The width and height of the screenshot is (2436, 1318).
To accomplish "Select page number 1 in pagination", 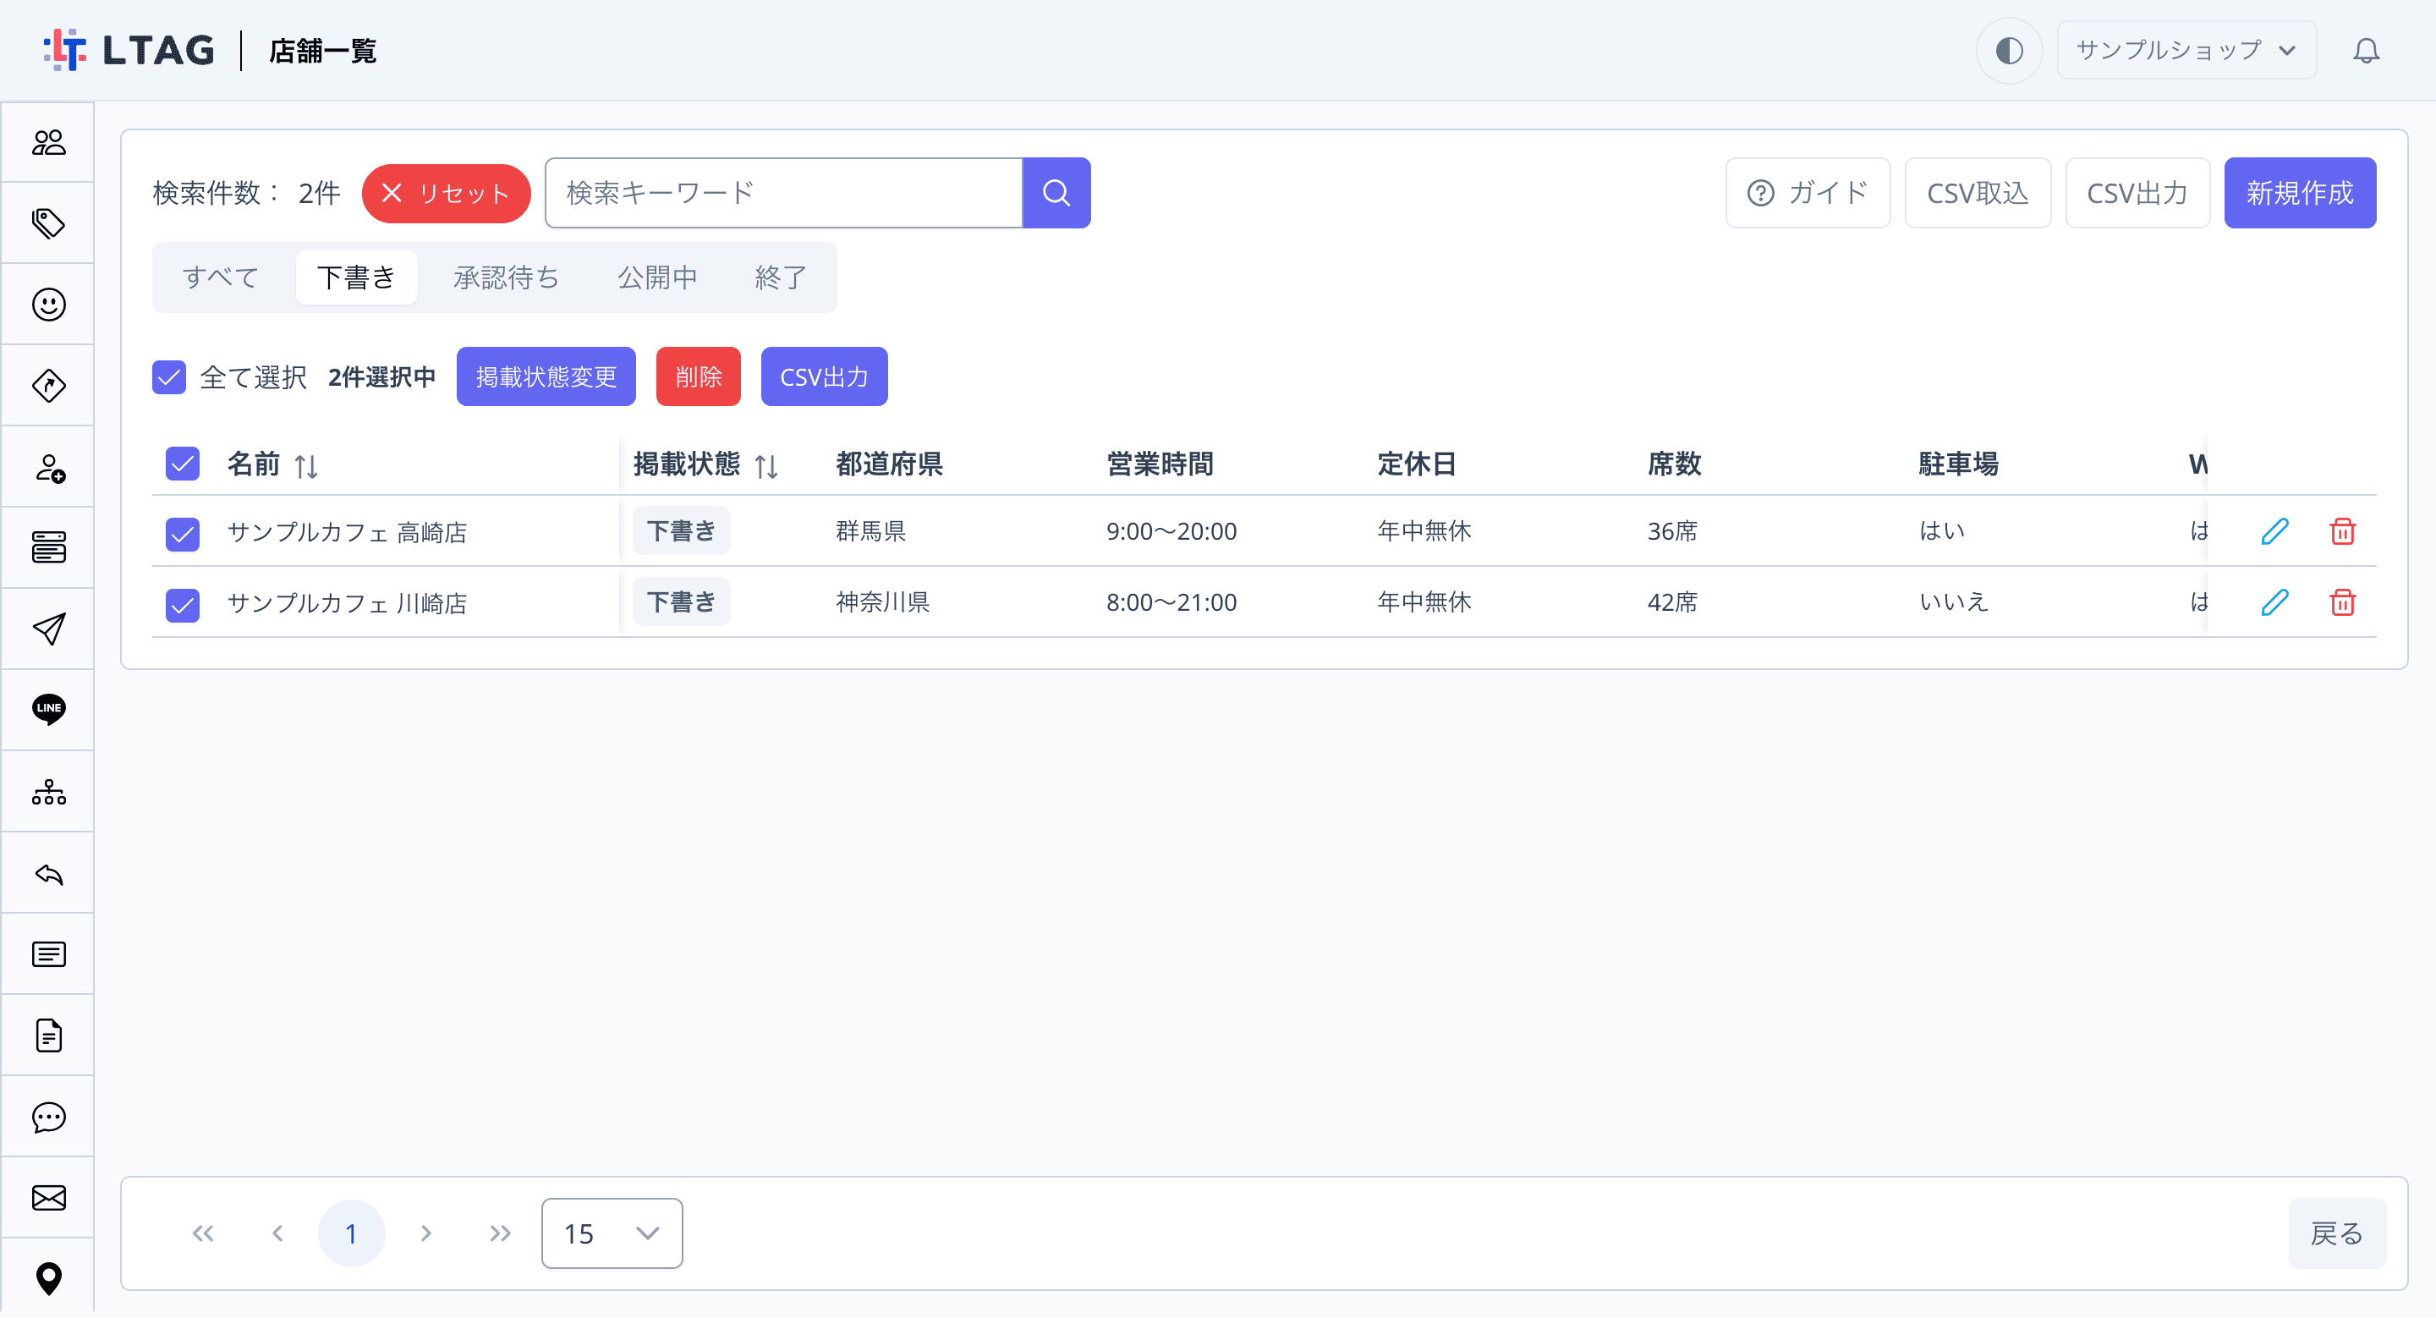I will [351, 1234].
